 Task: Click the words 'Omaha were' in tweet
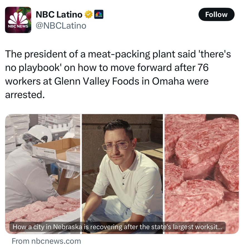pos(180,81)
